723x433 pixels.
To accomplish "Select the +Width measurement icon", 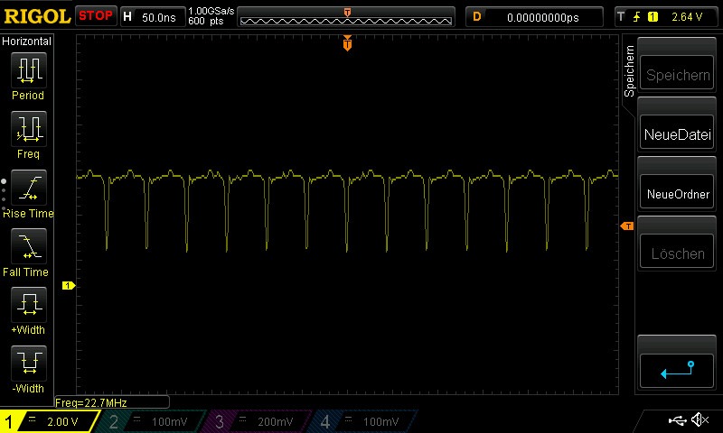I will (x=29, y=304).
